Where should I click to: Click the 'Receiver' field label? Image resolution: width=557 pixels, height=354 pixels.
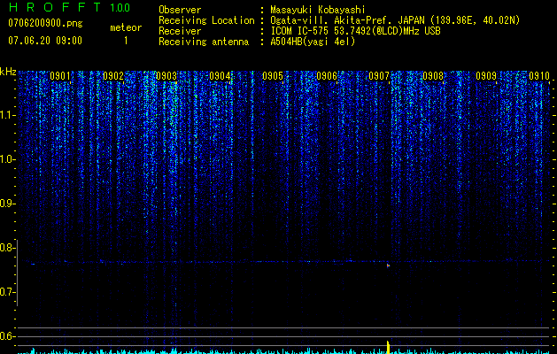click(x=180, y=31)
